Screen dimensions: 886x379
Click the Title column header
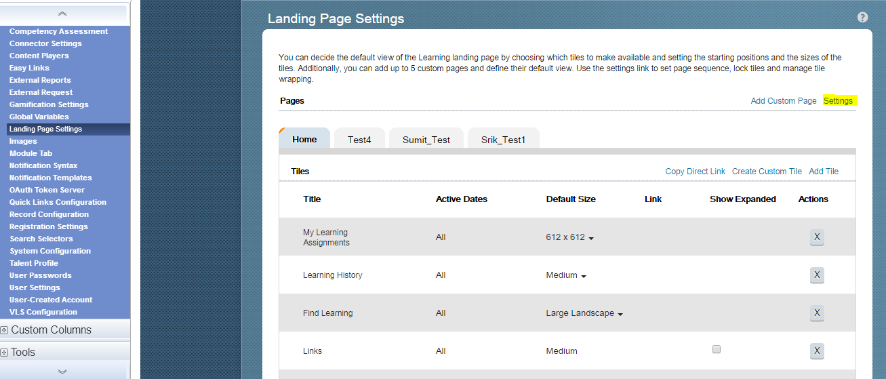tap(312, 199)
